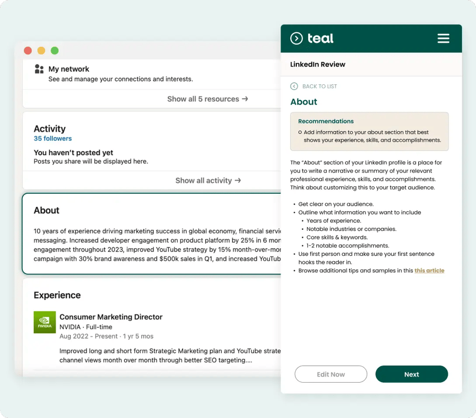Click the About heading in LinkedIn card
Viewport: 476px width, 418px height.
pyautogui.click(x=46, y=210)
